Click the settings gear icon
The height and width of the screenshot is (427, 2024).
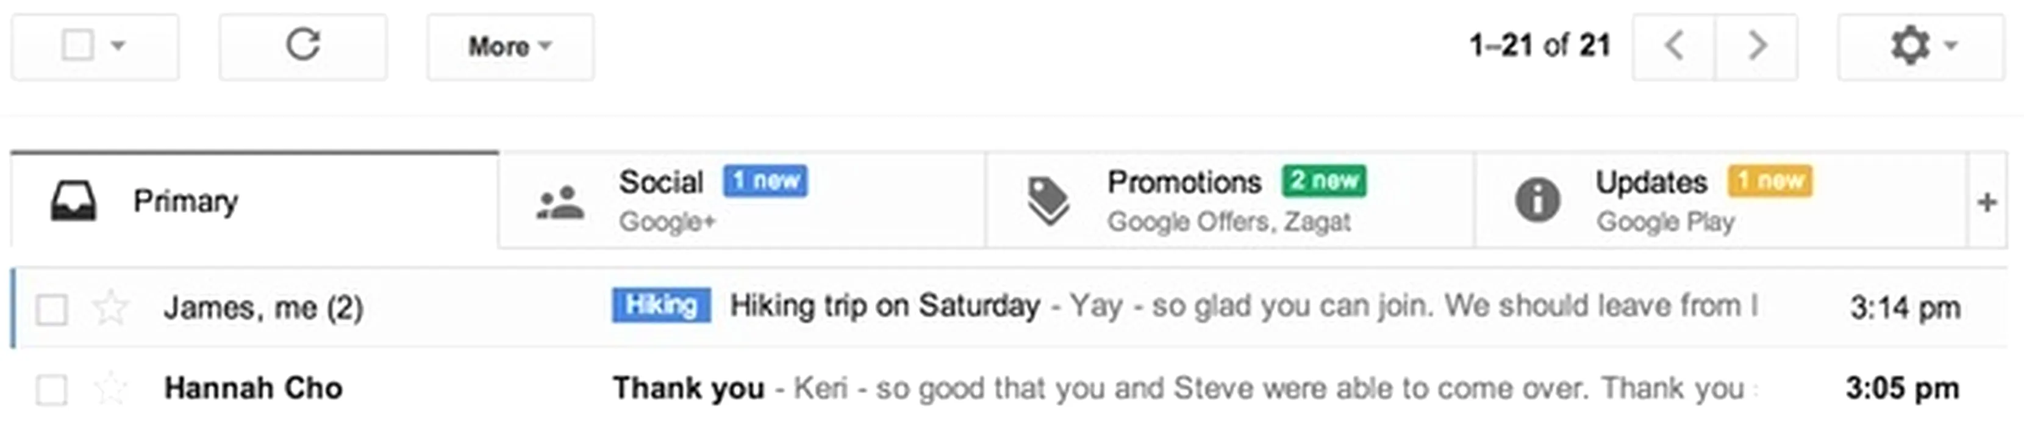[1910, 46]
